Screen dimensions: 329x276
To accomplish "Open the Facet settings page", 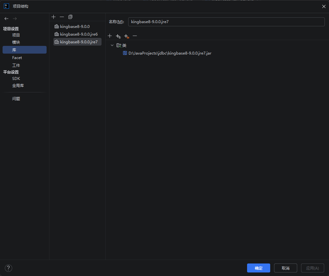I will click(17, 58).
